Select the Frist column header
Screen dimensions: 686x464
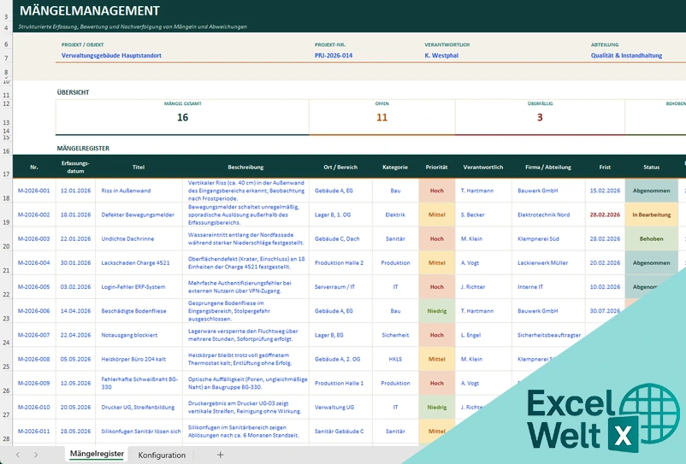[605, 167]
